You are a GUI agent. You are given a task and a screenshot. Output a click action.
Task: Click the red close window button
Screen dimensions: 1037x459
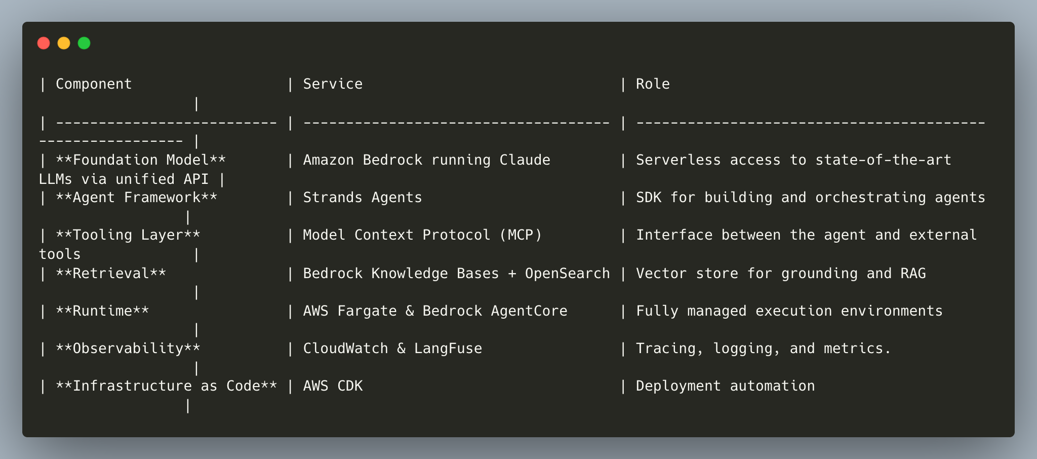pyautogui.click(x=44, y=44)
